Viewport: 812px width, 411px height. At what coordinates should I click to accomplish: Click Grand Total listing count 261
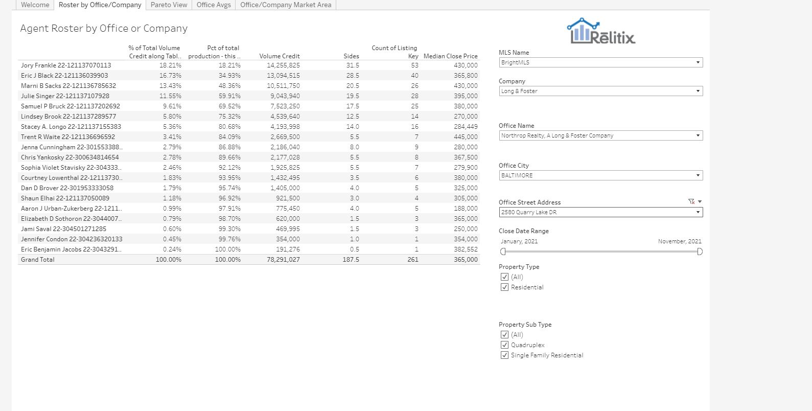click(x=413, y=260)
